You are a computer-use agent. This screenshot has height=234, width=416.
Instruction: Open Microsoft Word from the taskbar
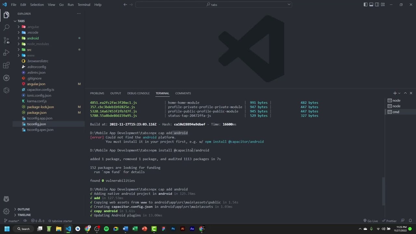pos(125,229)
